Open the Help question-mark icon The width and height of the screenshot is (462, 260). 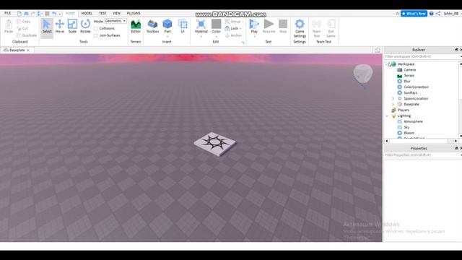pyautogui.click(x=432, y=14)
